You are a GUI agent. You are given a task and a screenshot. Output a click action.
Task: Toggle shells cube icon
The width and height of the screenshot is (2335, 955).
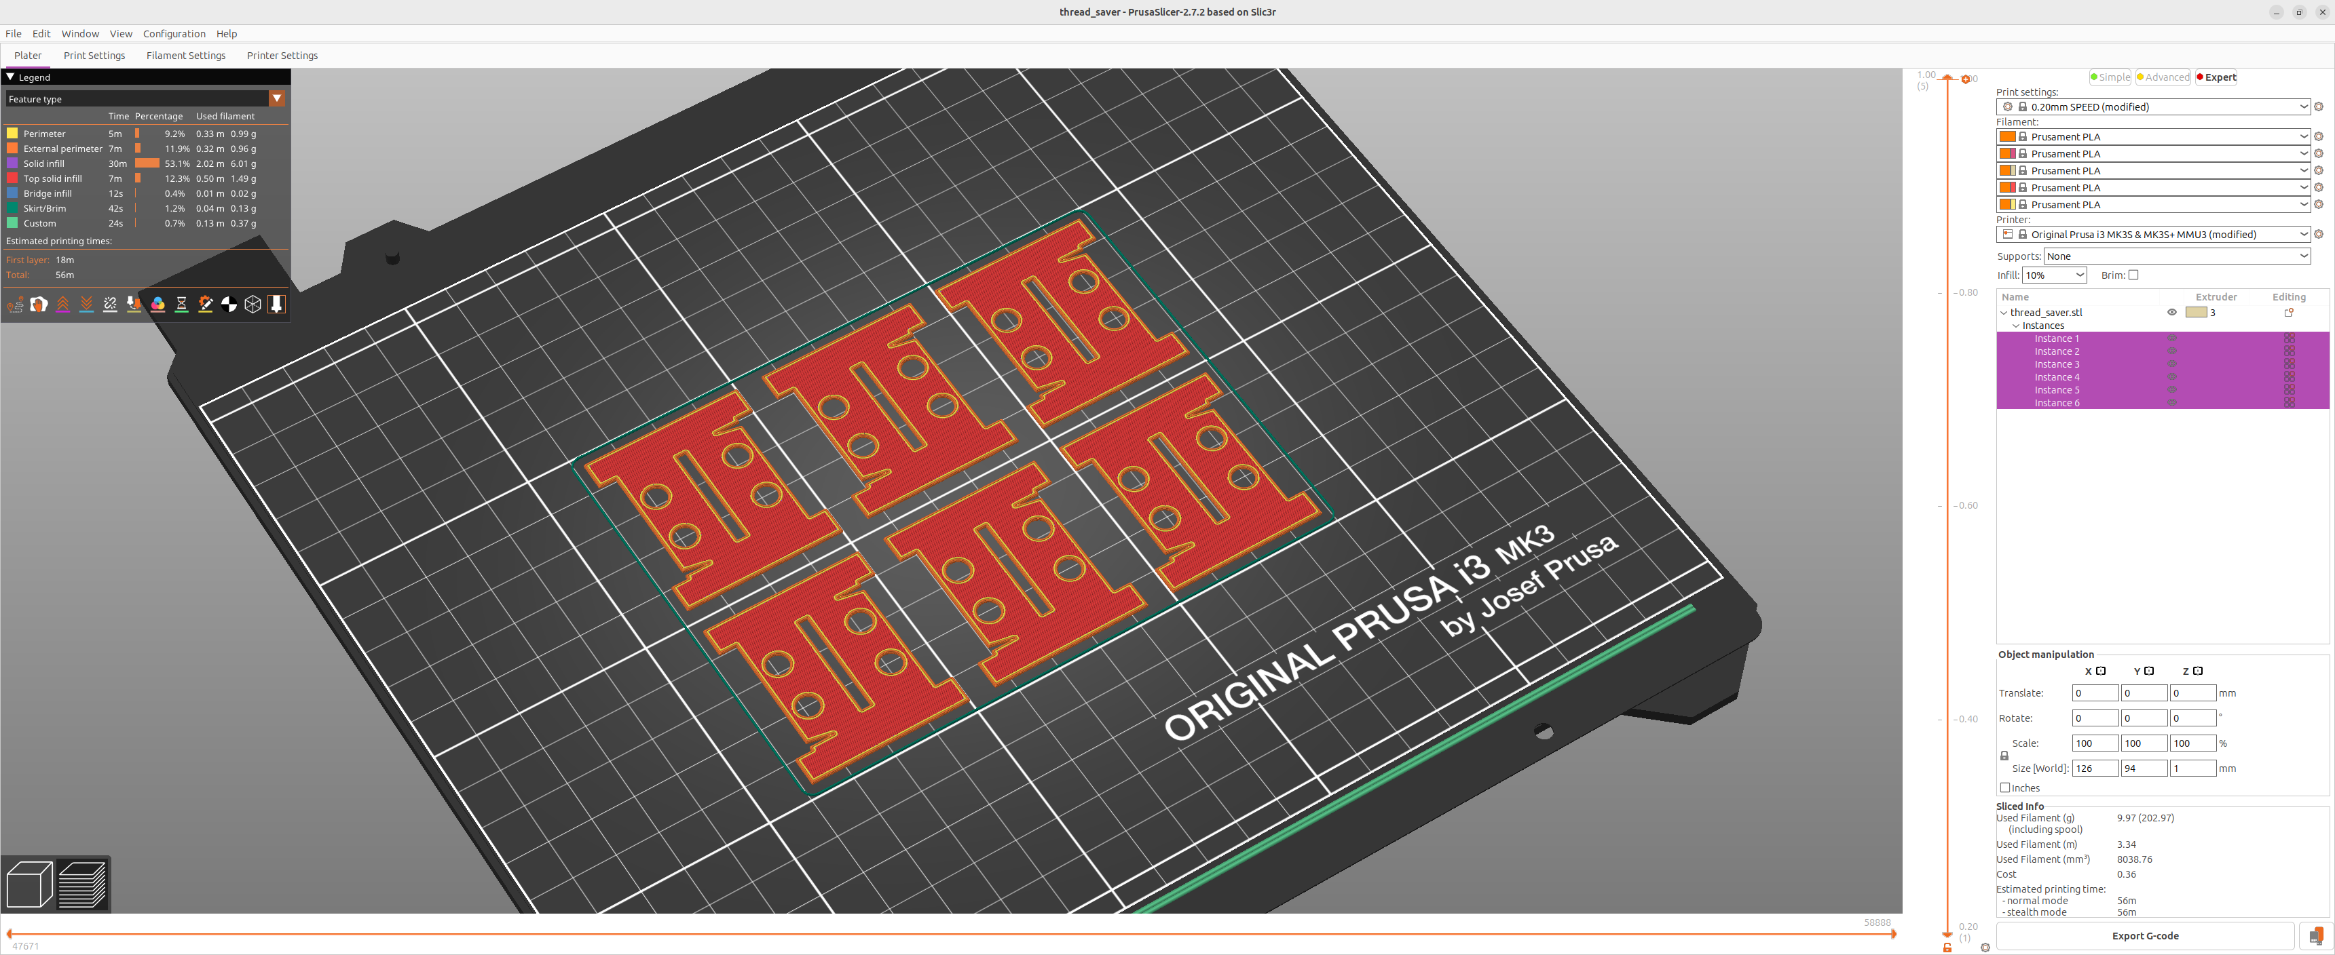click(x=253, y=305)
